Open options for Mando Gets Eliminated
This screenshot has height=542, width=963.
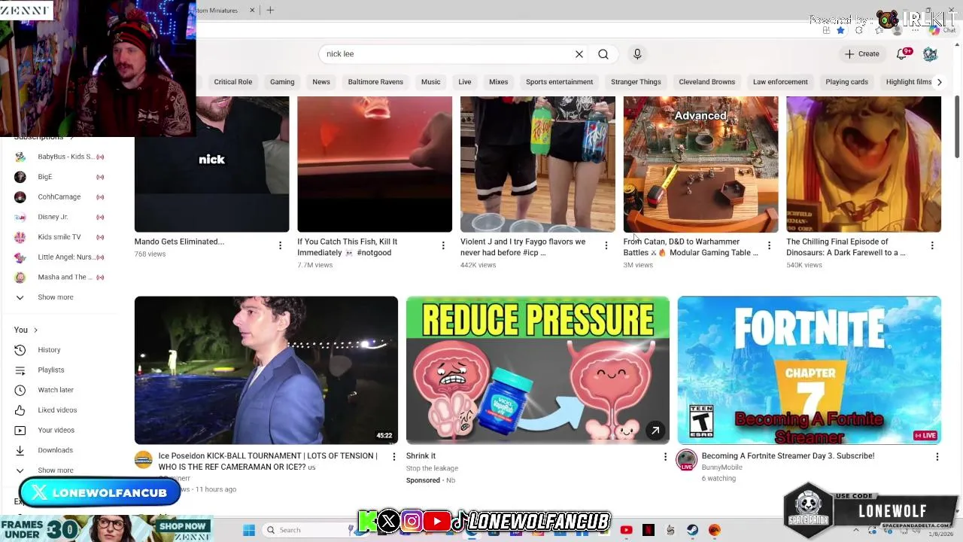280,245
